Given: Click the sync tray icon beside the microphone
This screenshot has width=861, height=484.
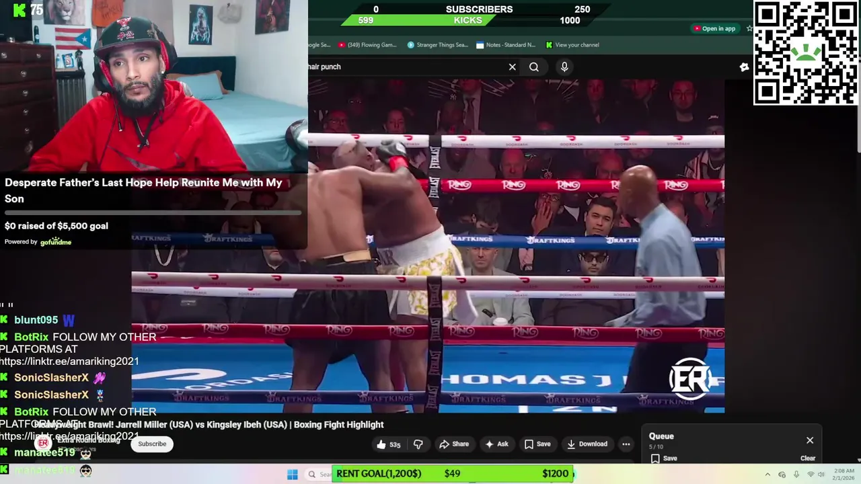Looking at the screenshot, I should (x=782, y=475).
